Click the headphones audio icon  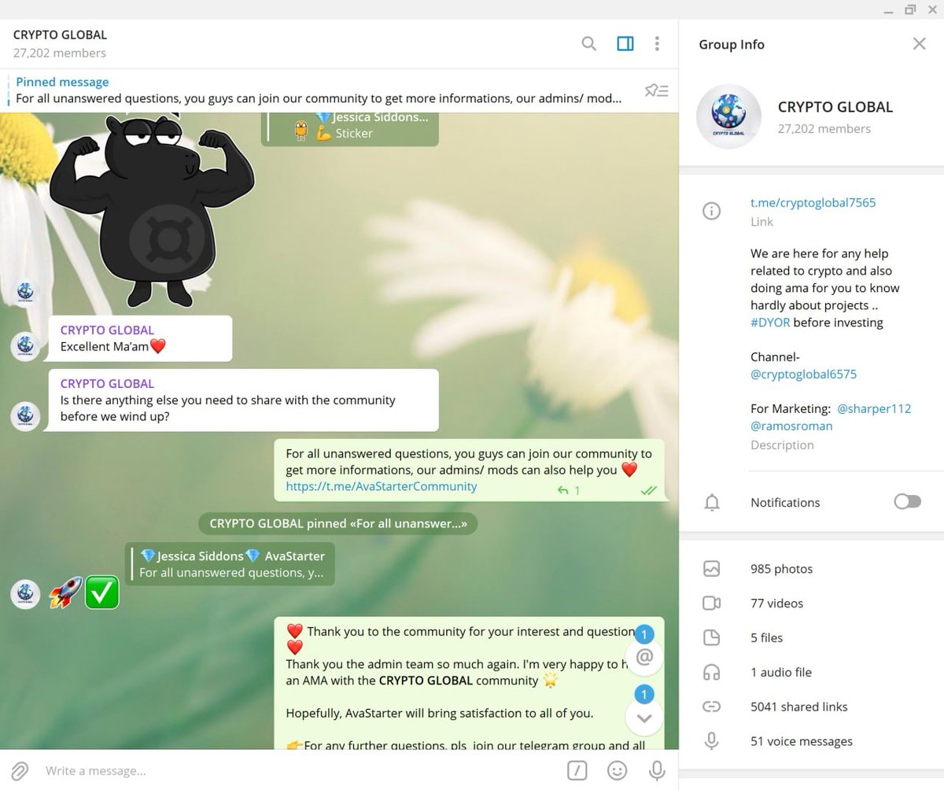(711, 672)
